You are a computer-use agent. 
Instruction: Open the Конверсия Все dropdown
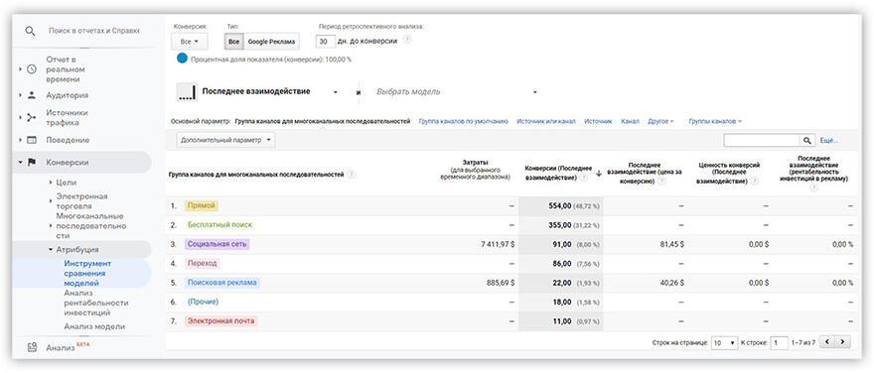tap(190, 42)
